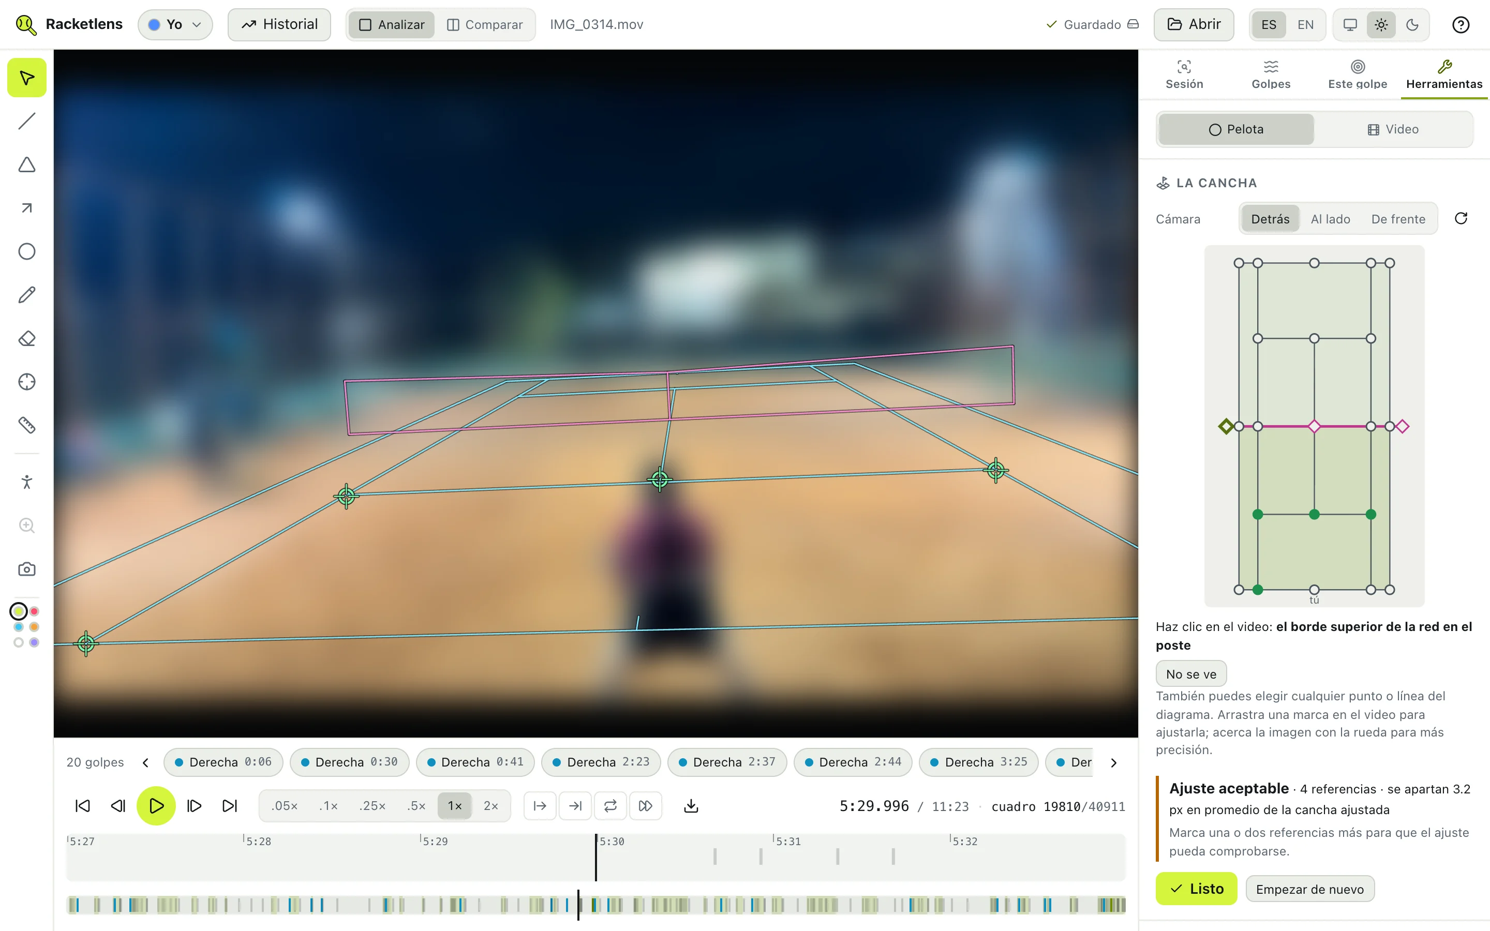The height and width of the screenshot is (931, 1490).
Task: Switch to Comparar mode
Action: tap(485, 25)
